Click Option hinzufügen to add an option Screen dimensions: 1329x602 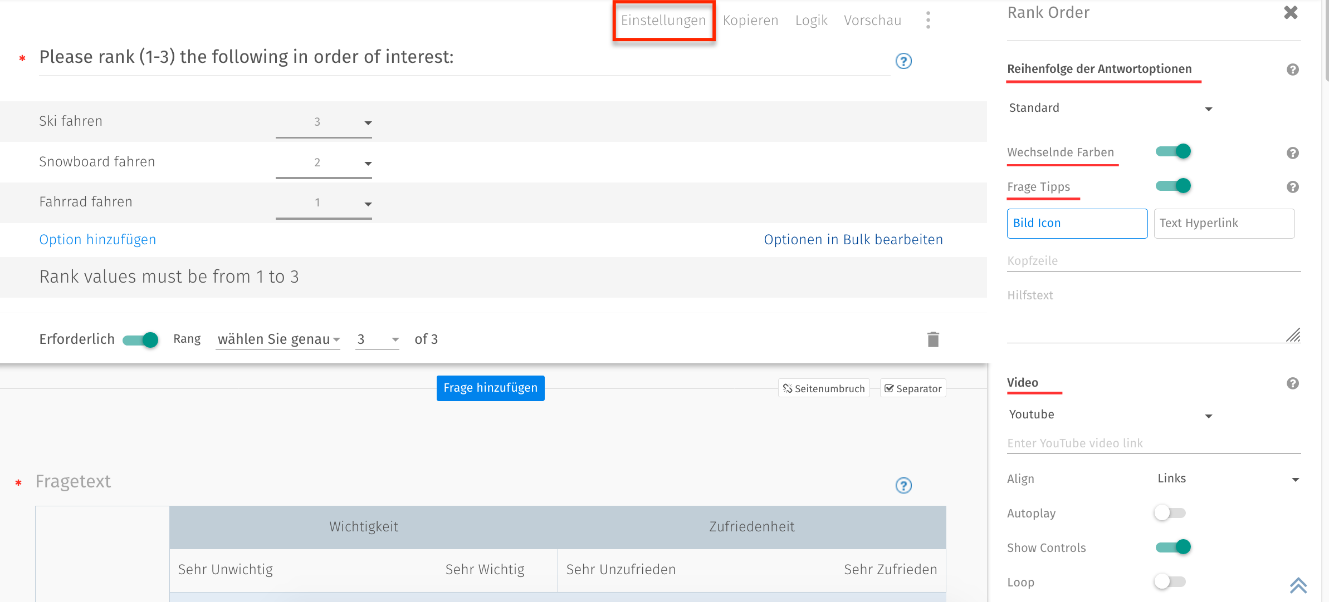(97, 239)
